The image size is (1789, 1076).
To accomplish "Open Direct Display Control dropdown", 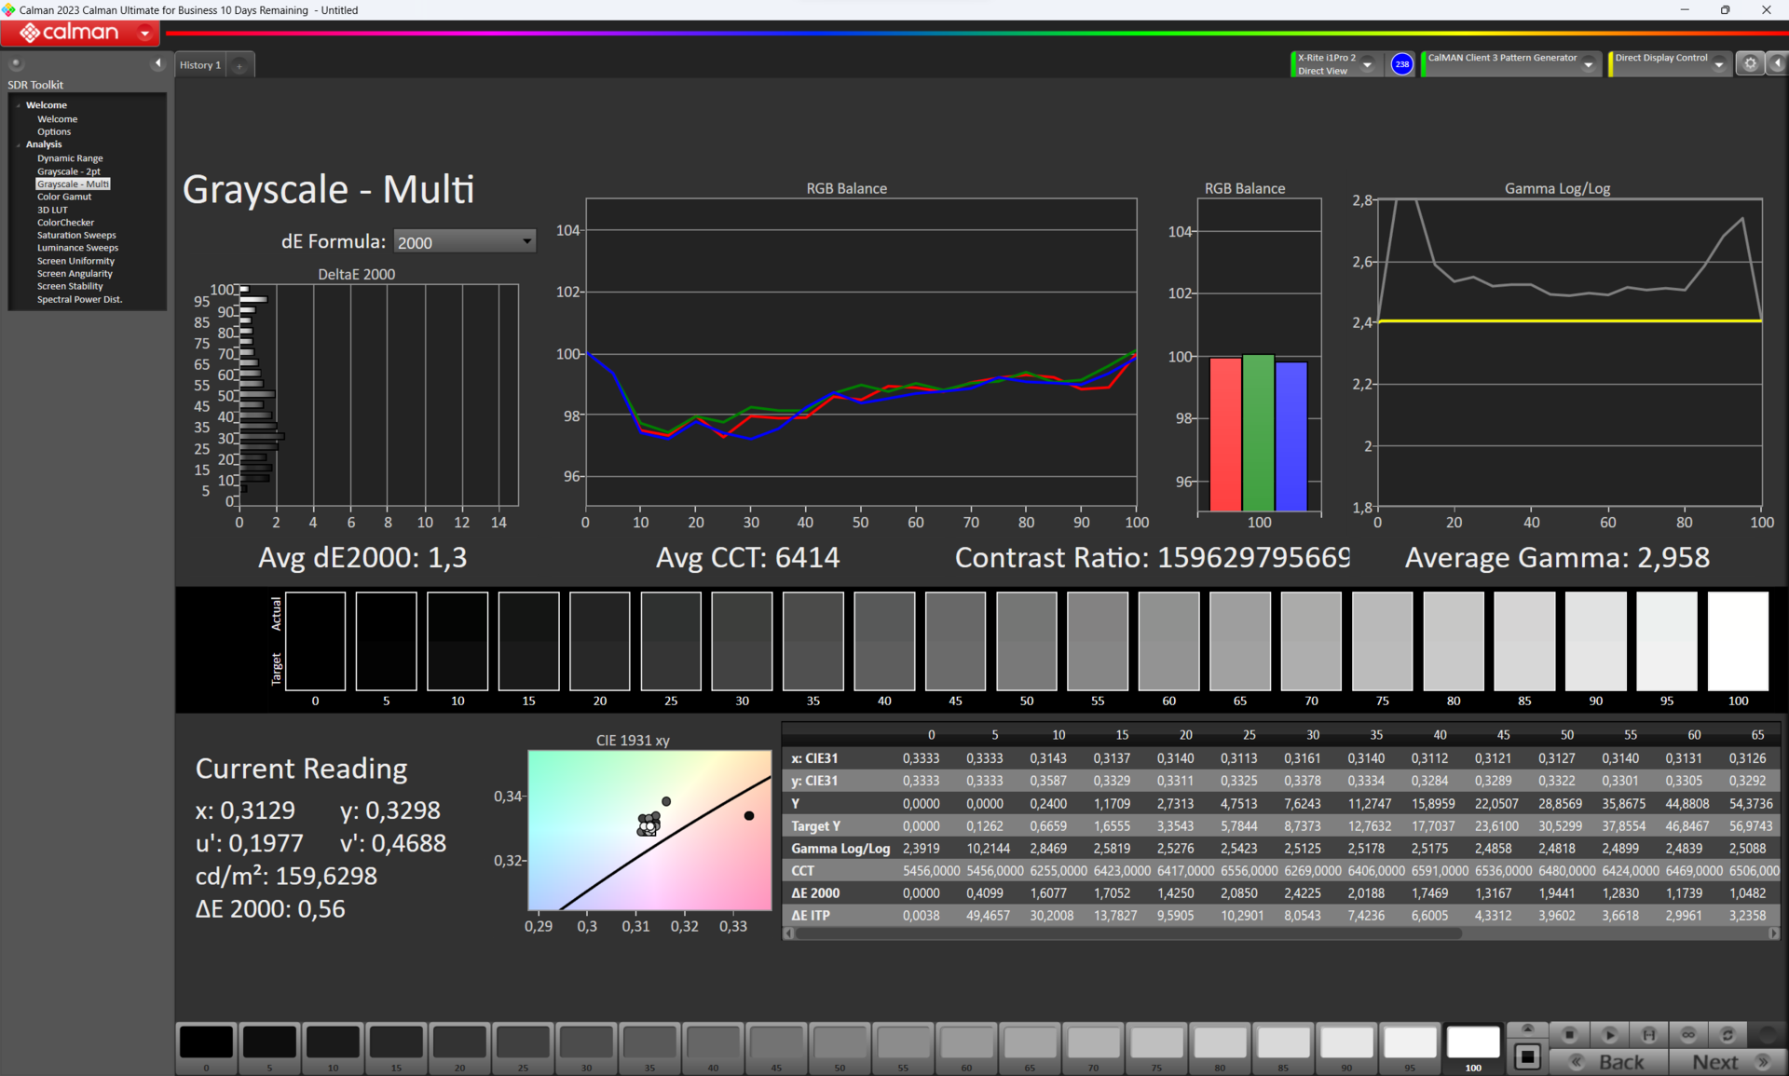I will click(1718, 64).
